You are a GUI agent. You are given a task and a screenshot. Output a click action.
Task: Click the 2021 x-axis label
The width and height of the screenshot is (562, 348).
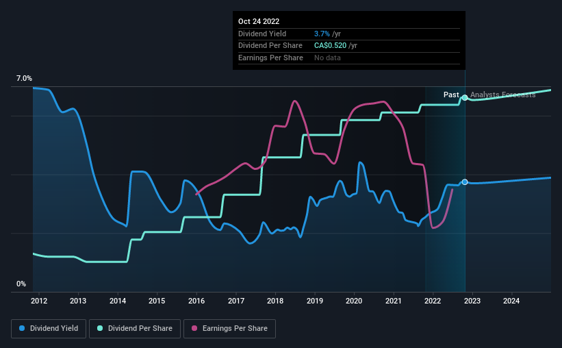coord(394,301)
